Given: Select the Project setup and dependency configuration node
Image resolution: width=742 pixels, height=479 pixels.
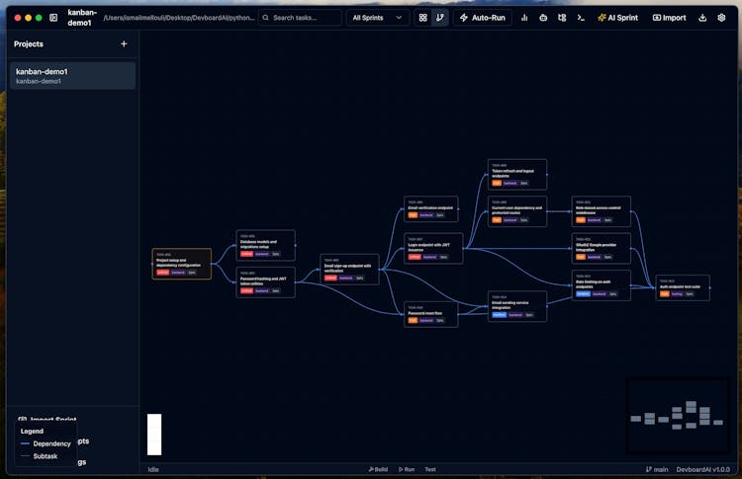Looking at the screenshot, I should pos(181,264).
